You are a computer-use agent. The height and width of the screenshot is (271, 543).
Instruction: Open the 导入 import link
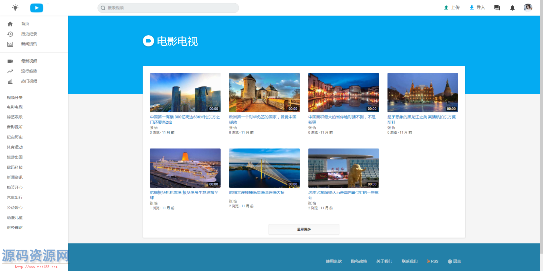pos(478,8)
